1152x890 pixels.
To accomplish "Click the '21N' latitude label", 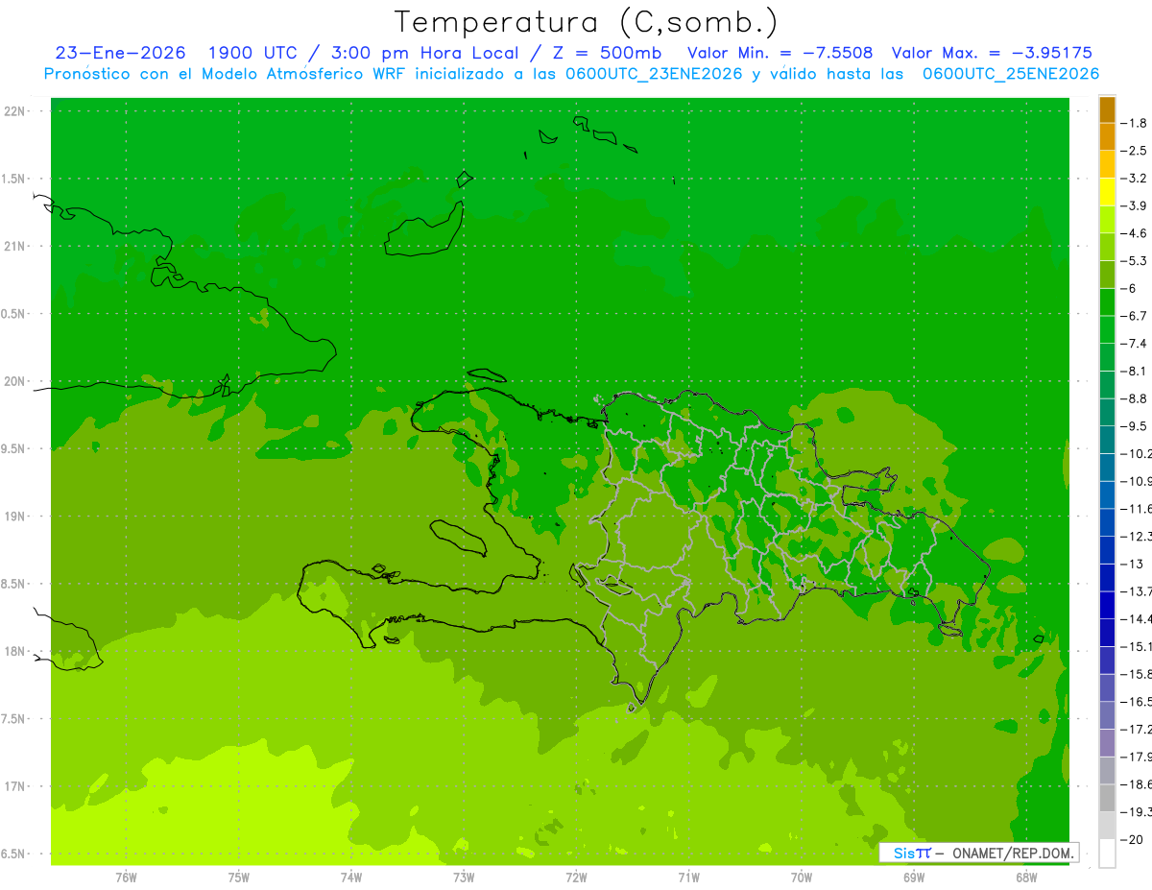I will [x=15, y=247].
